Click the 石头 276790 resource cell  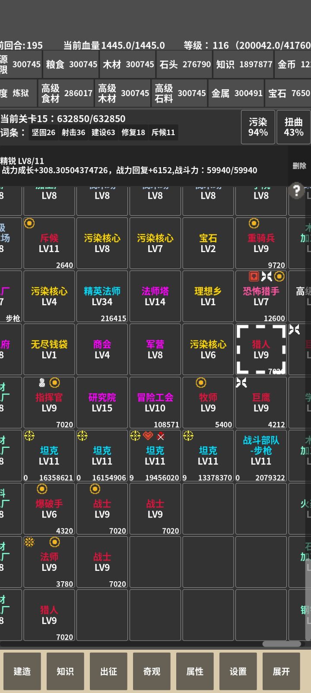coord(184,65)
